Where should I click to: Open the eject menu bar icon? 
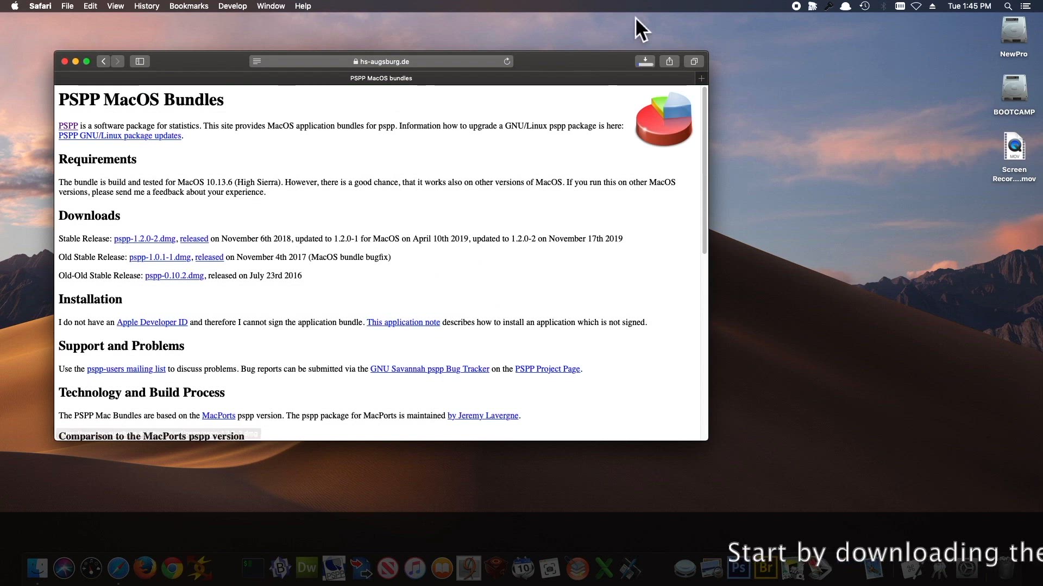[x=933, y=6]
